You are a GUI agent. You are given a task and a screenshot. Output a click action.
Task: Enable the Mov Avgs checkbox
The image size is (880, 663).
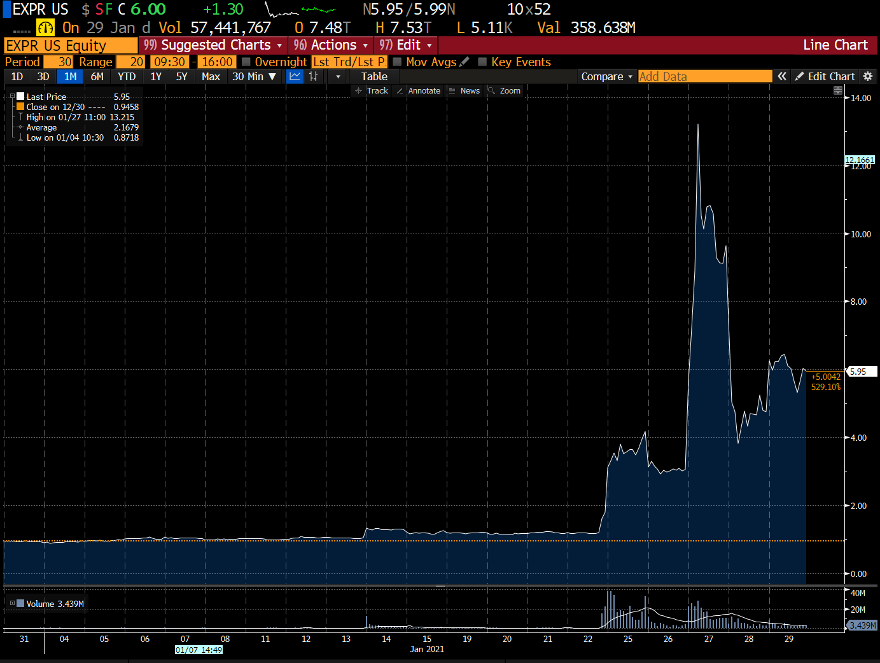[397, 62]
